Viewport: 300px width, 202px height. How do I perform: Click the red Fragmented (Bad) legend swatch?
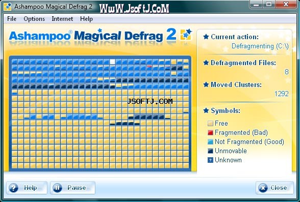210,133
